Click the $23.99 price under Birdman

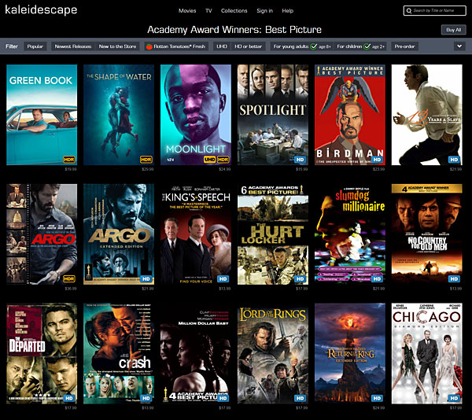379,169
